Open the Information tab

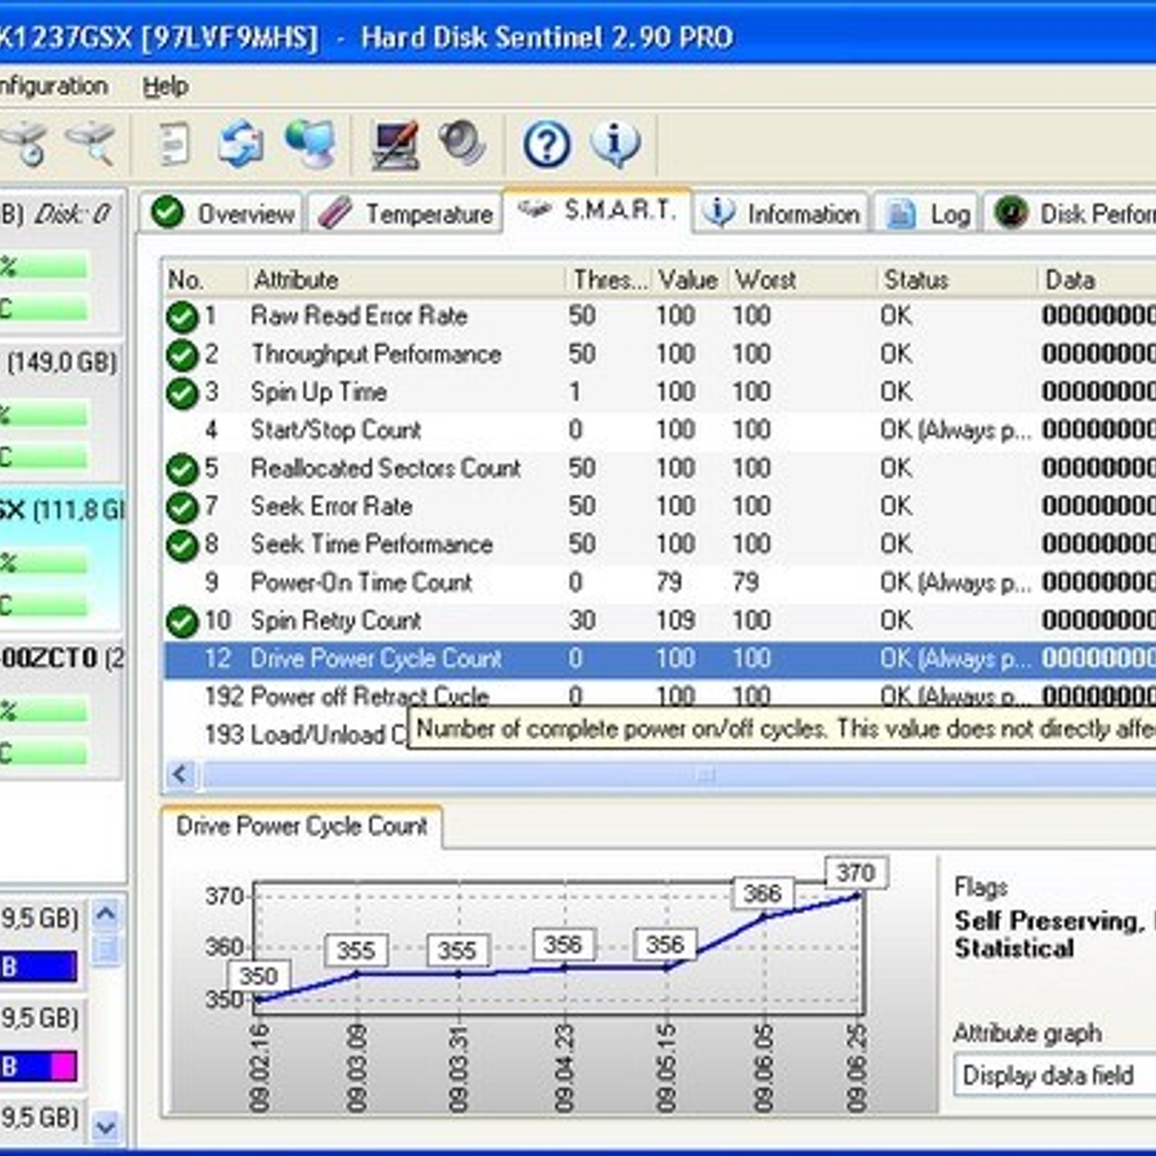point(781,213)
